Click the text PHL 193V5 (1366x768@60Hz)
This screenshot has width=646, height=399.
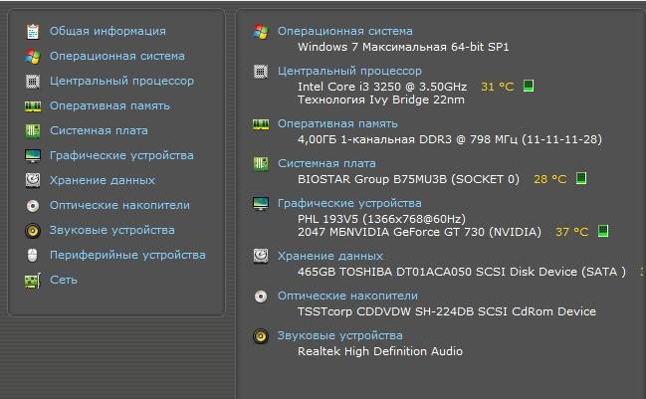click(381, 219)
